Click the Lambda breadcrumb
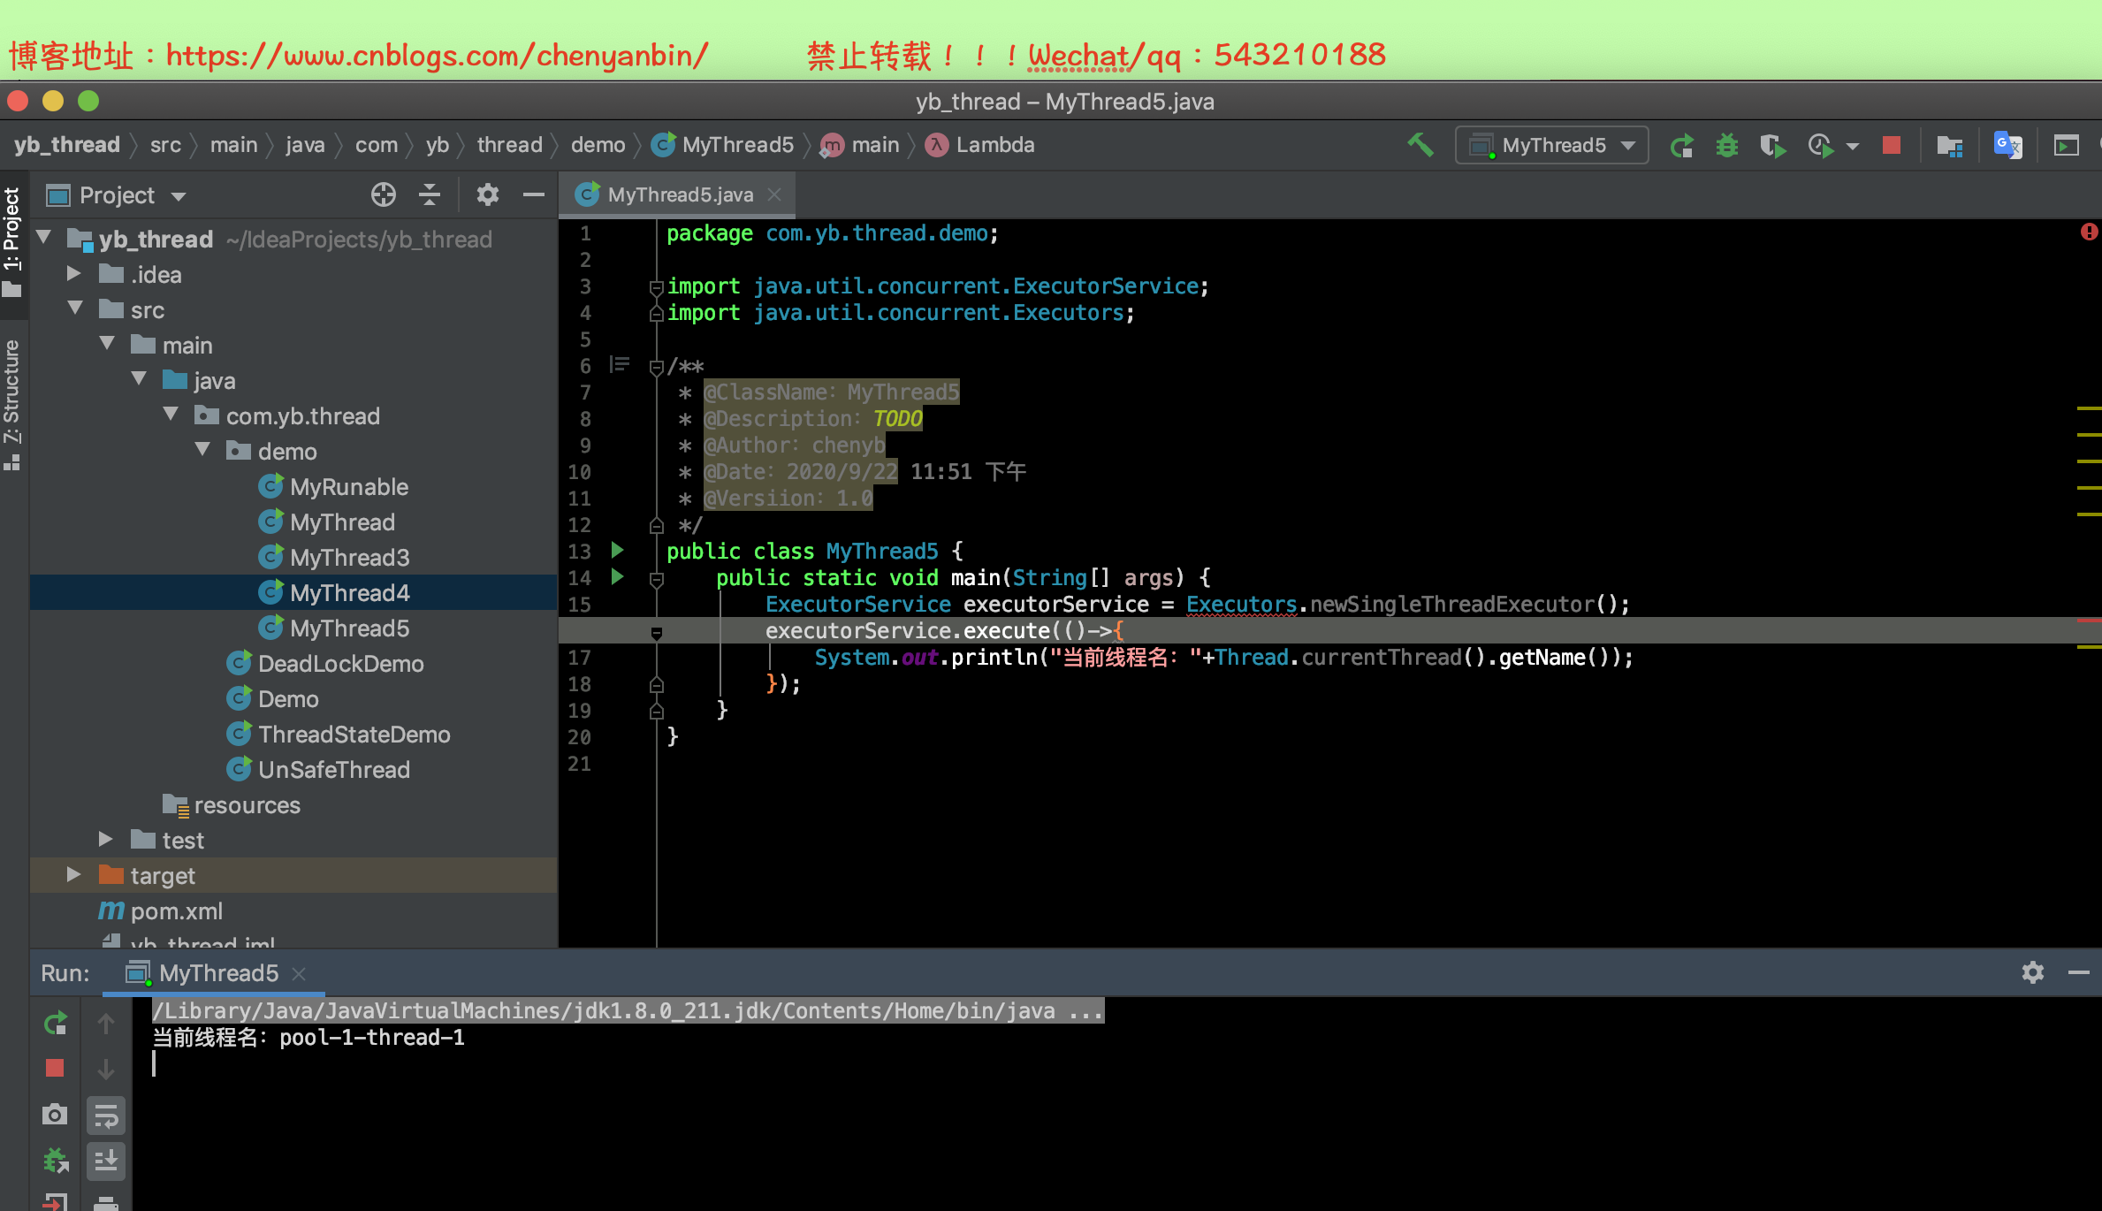The image size is (2102, 1211). (979, 145)
